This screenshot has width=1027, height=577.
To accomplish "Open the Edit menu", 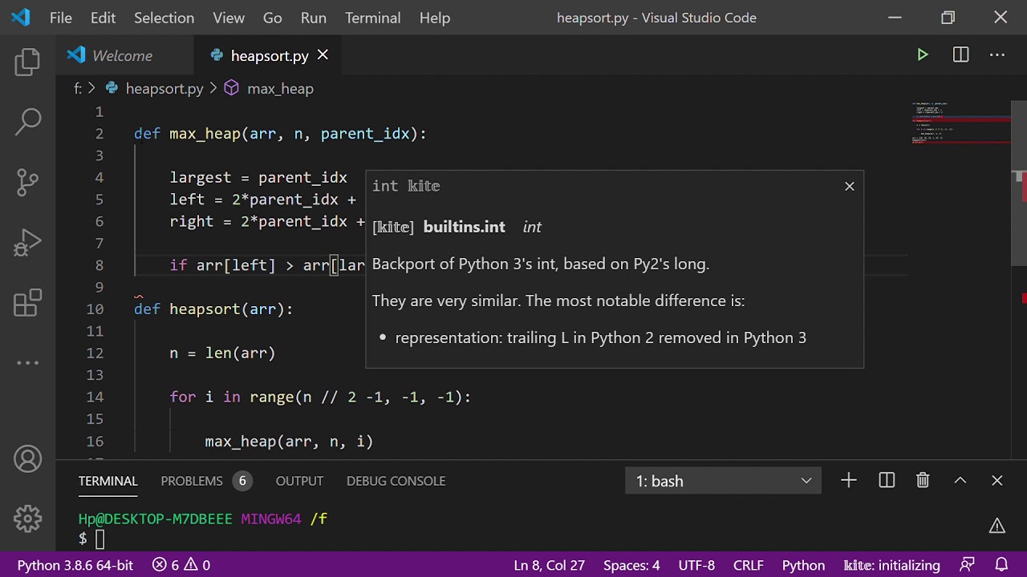I will coord(103,18).
